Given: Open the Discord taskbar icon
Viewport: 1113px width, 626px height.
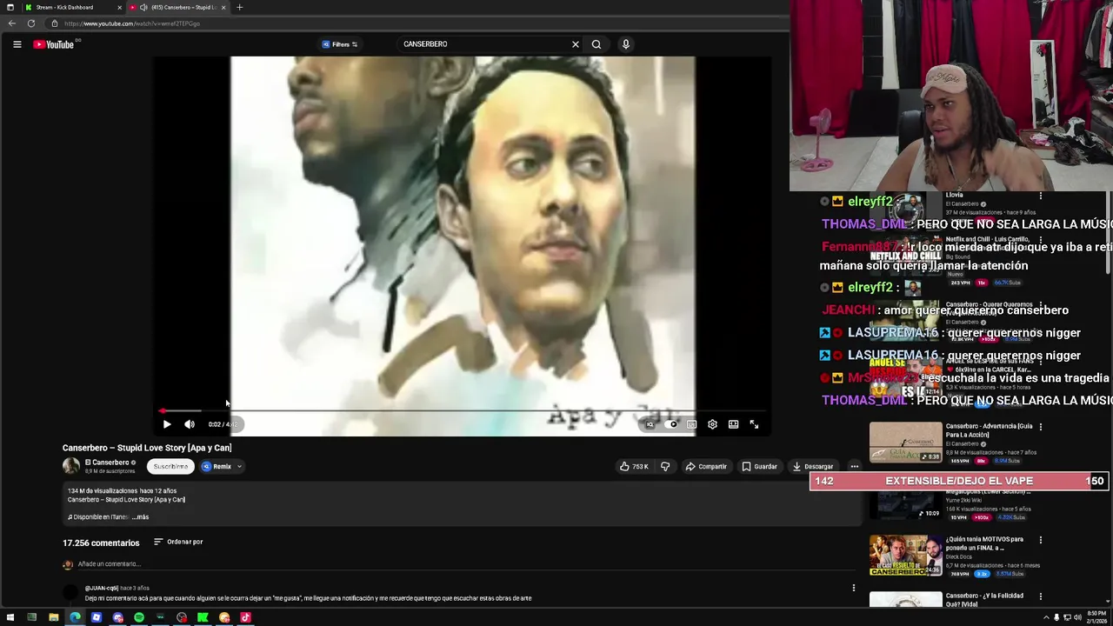Looking at the screenshot, I should pos(117,617).
